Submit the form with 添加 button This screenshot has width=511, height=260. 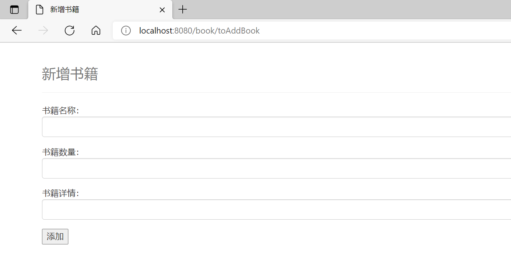point(55,236)
